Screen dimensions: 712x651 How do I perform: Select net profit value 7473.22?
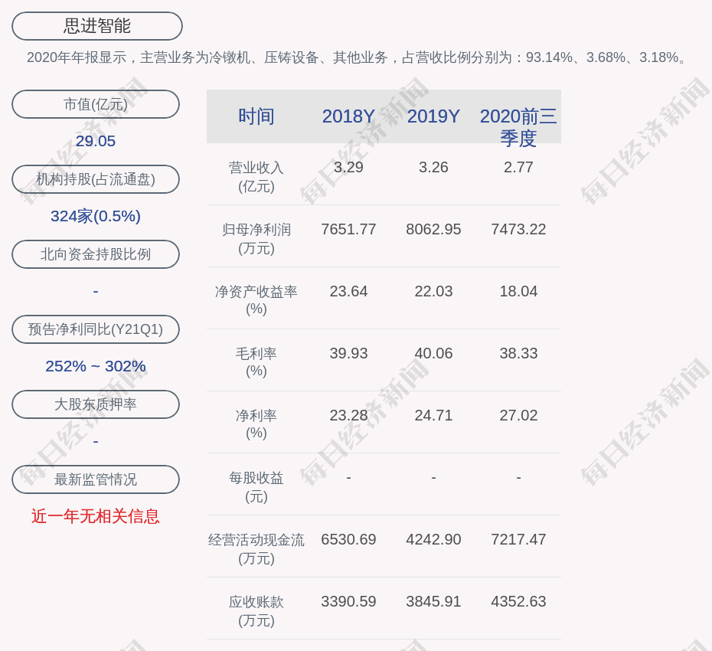pos(518,229)
